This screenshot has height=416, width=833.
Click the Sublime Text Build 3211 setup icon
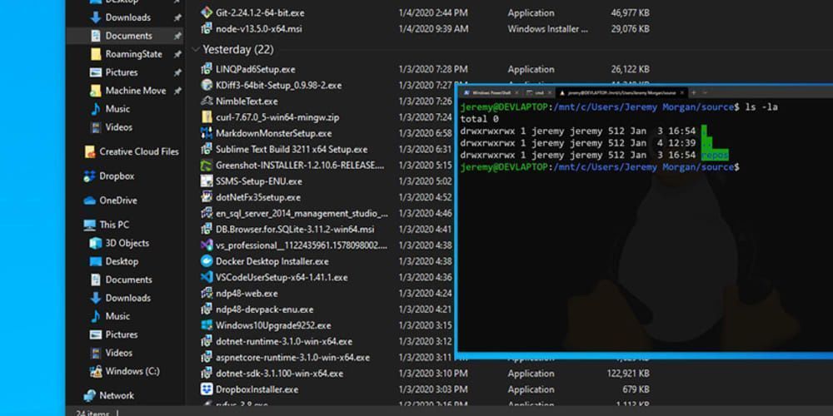pyautogui.click(x=207, y=149)
